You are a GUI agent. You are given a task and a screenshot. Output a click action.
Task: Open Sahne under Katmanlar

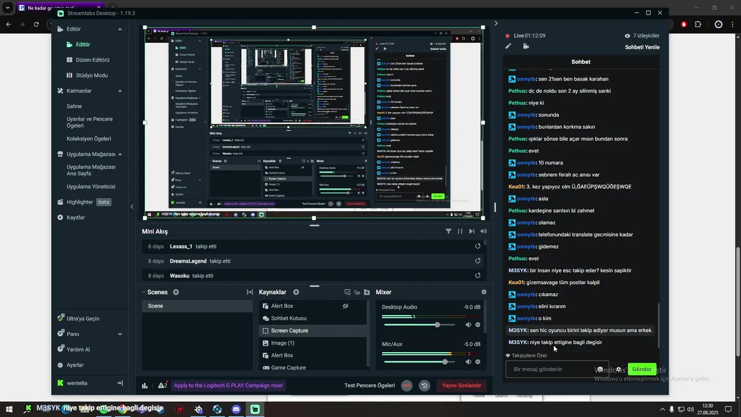pos(74,106)
